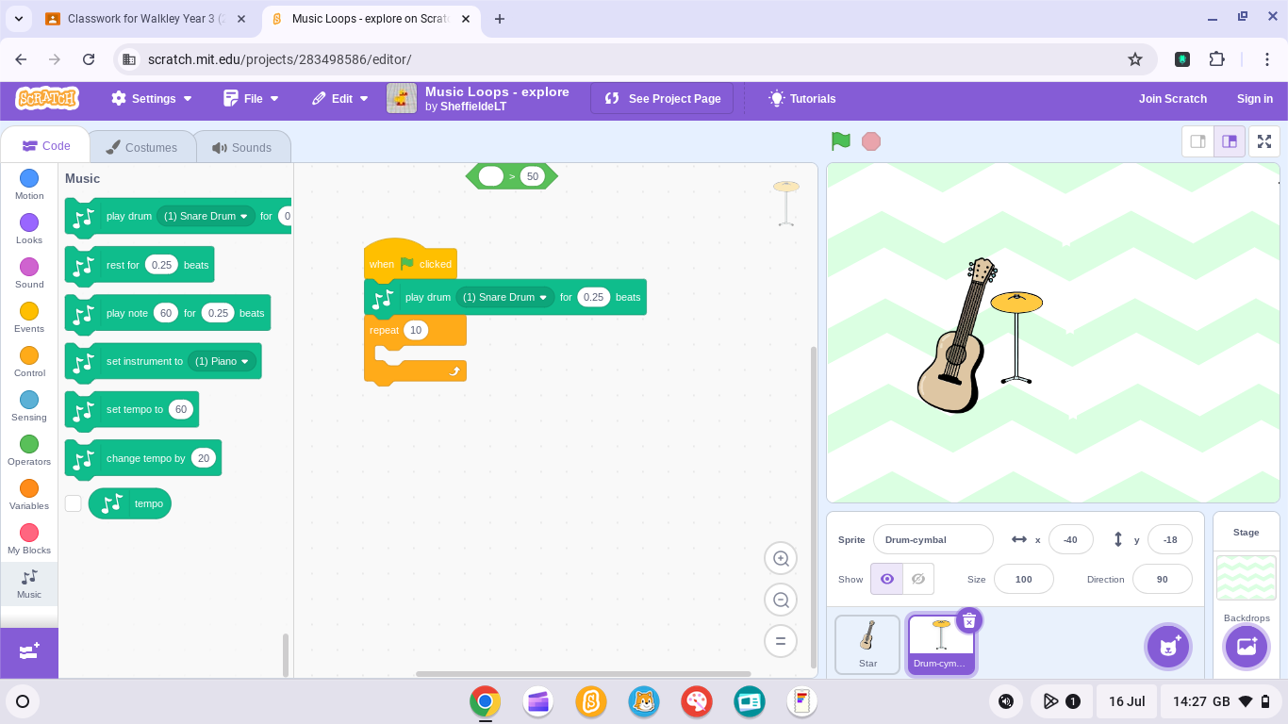Open the ChromeOS launcher
The image size is (1288, 724).
(23, 701)
